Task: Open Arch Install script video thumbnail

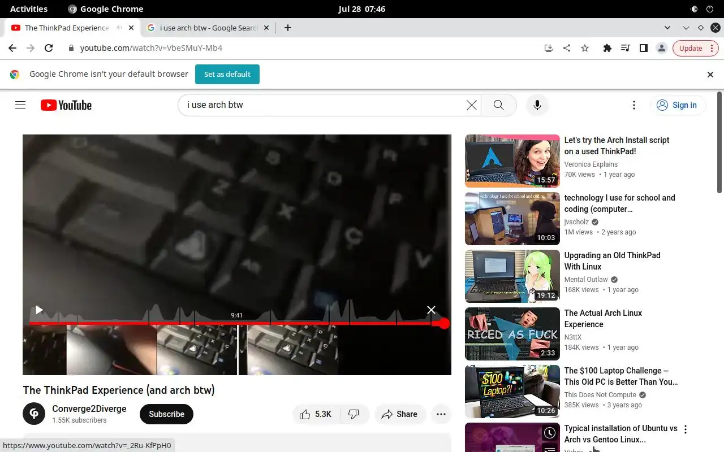Action: pyautogui.click(x=512, y=161)
